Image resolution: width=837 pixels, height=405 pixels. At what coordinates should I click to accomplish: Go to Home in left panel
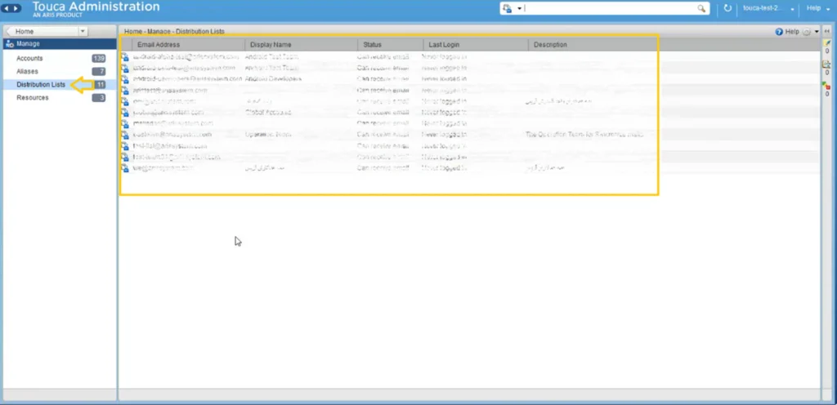[43, 32]
